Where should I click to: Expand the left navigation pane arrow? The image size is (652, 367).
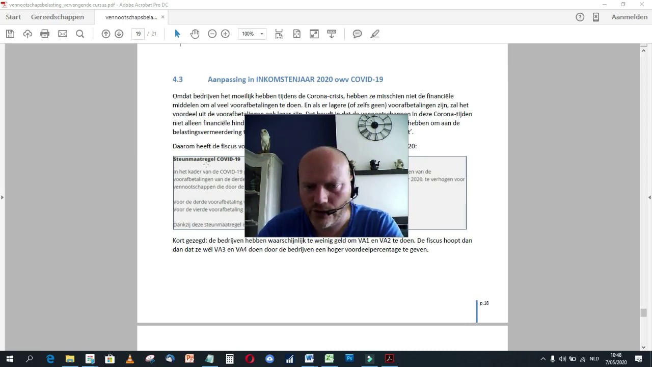[2, 197]
